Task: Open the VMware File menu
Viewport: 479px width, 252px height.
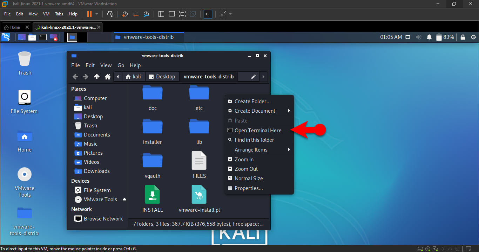Action: (7, 14)
